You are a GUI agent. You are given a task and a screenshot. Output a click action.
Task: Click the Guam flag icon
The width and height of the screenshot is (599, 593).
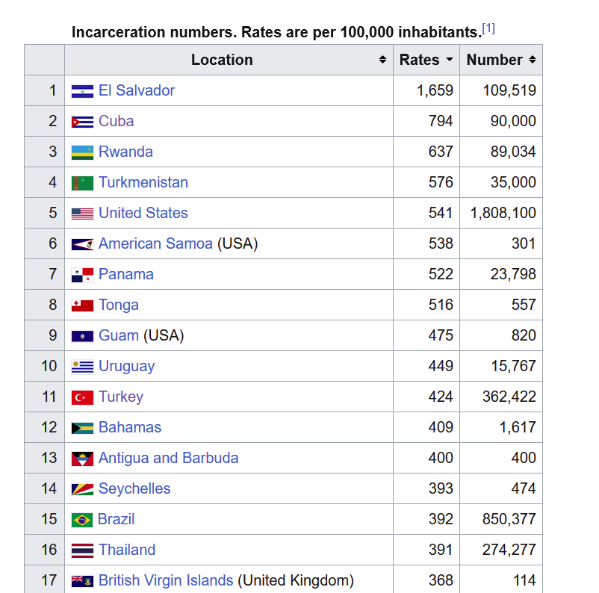(82, 336)
